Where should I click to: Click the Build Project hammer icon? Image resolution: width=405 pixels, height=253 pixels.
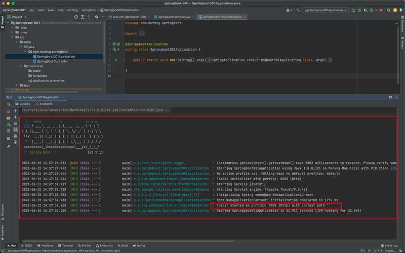tap(298, 10)
